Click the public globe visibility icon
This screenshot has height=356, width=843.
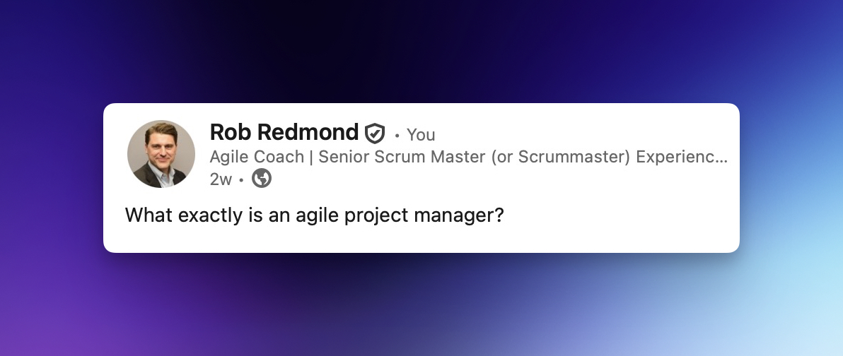(x=262, y=179)
